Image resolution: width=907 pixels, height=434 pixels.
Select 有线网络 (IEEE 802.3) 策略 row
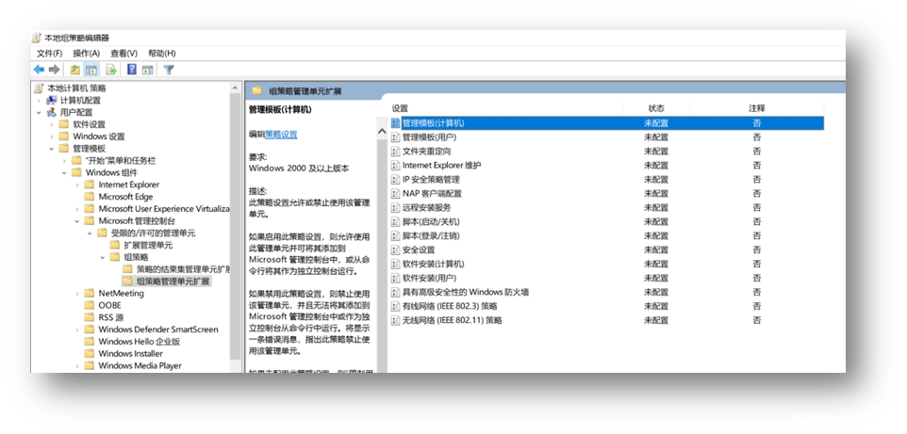[607, 306]
